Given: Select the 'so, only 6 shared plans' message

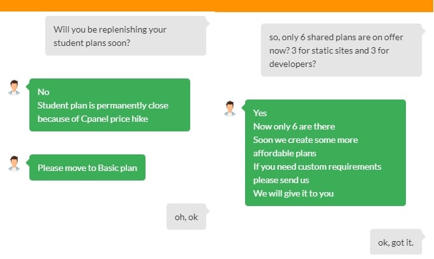Looking at the screenshot, I should [341, 50].
